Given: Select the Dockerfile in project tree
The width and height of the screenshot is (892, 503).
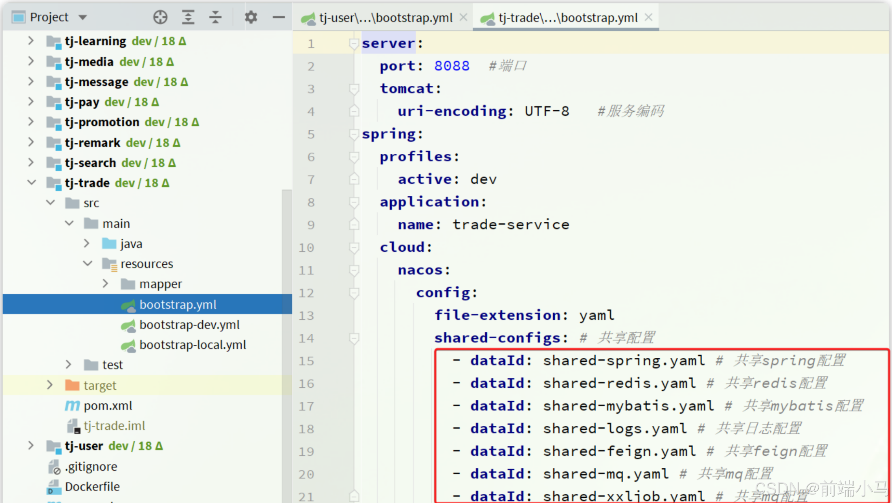Looking at the screenshot, I should tap(92, 486).
